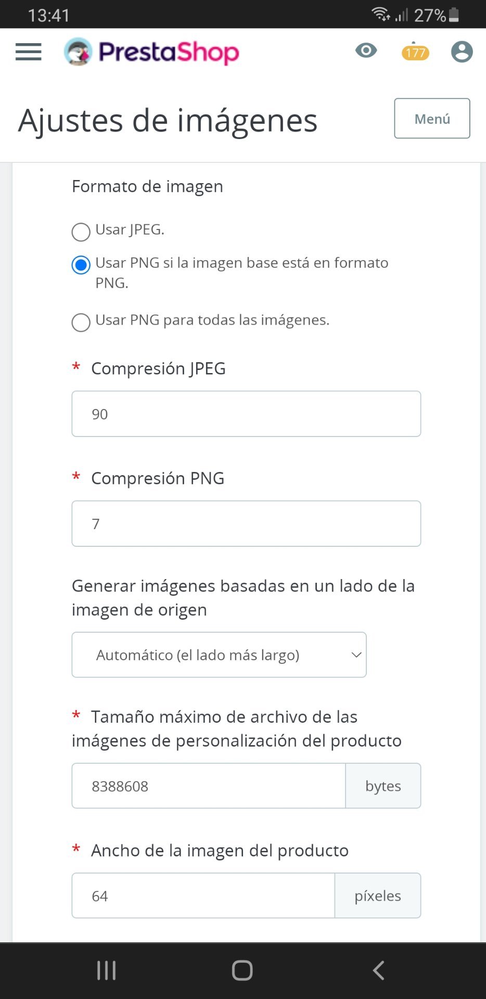Edit the Ancho de la imagen width field
The width and height of the screenshot is (486, 999).
(203, 895)
